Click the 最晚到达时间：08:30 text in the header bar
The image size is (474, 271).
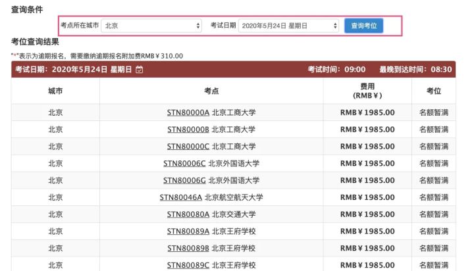click(x=415, y=70)
